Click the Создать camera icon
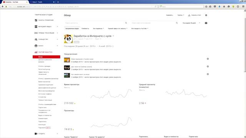 36,134
